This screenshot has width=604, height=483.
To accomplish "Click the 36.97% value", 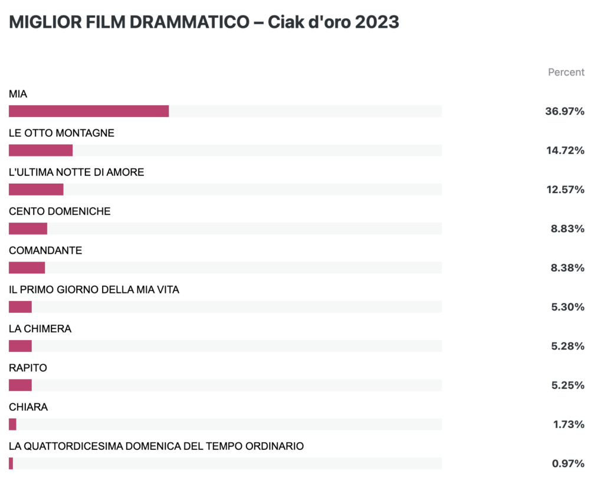I will pos(564,112).
